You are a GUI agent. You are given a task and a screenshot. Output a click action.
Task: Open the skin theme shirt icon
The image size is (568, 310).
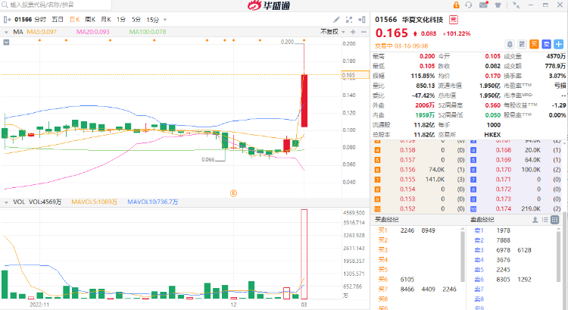click(x=498, y=5)
